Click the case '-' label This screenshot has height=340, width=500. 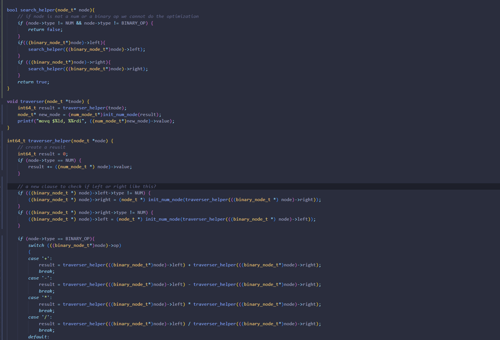click(40, 278)
